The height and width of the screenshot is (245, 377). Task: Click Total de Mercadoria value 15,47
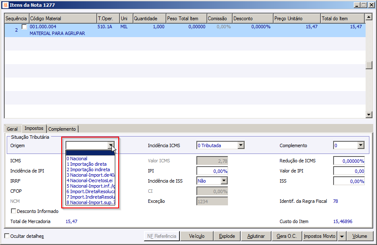(x=71, y=221)
